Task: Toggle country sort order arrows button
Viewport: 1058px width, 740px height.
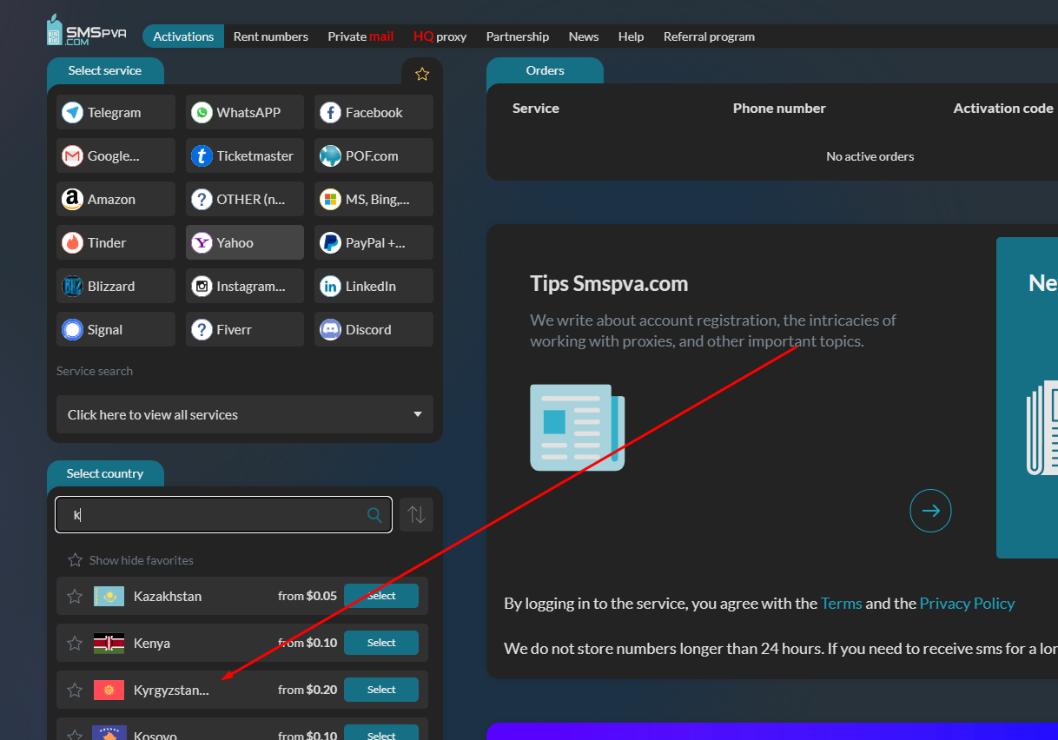Action: (417, 514)
